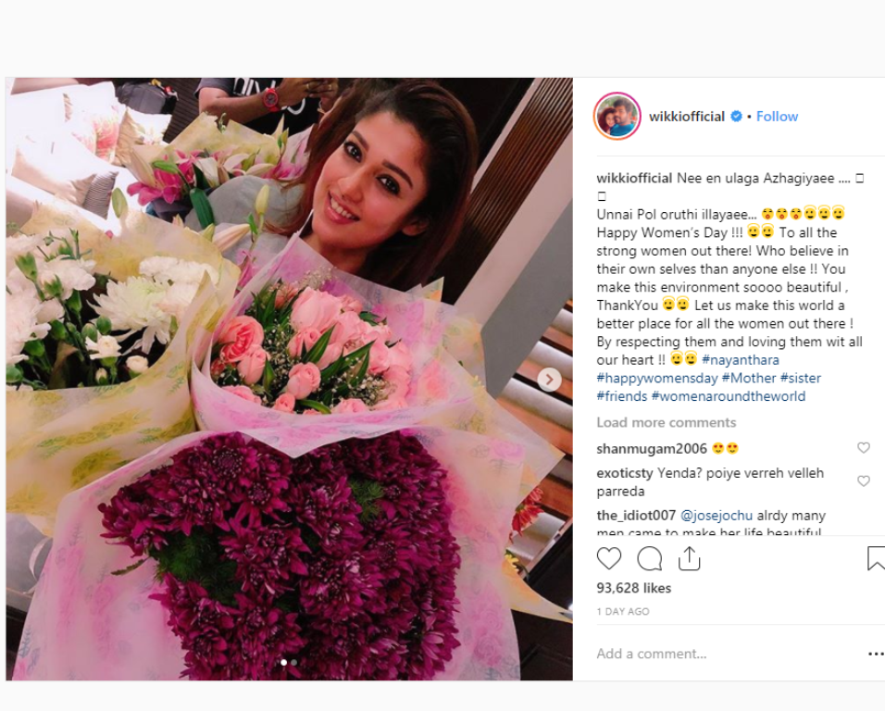Open the #womenaroundtheworld hashtag
The width and height of the screenshot is (885, 711).
pos(729,396)
